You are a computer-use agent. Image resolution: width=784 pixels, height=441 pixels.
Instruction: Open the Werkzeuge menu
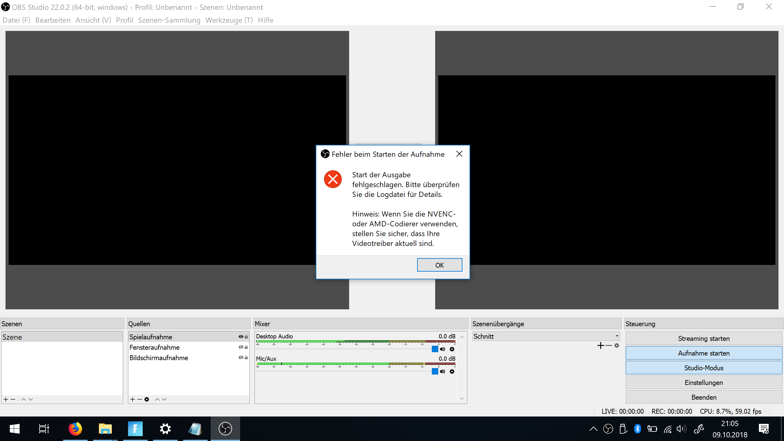229,20
